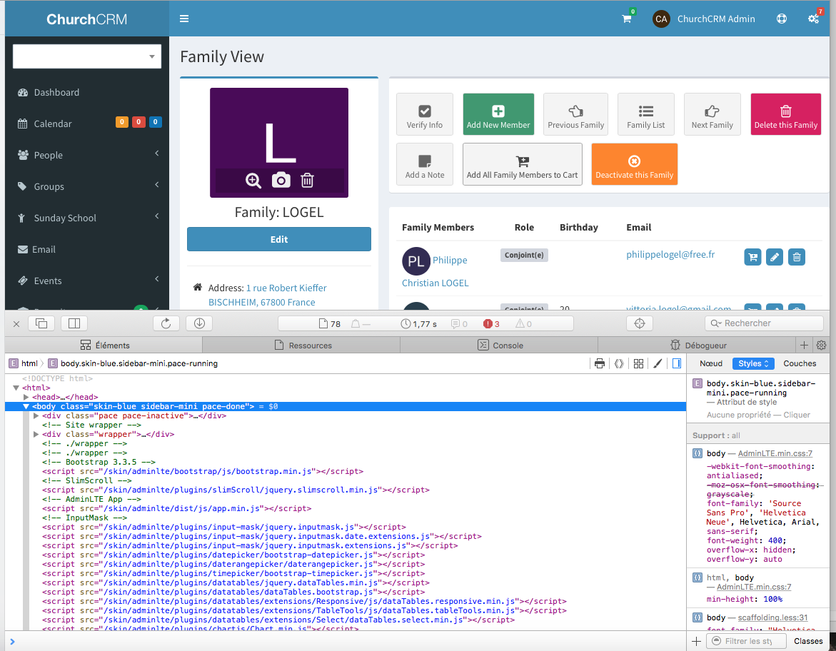This screenshot has height=651, width=836.
Task: Open the Family List
Action: point(645,114)
